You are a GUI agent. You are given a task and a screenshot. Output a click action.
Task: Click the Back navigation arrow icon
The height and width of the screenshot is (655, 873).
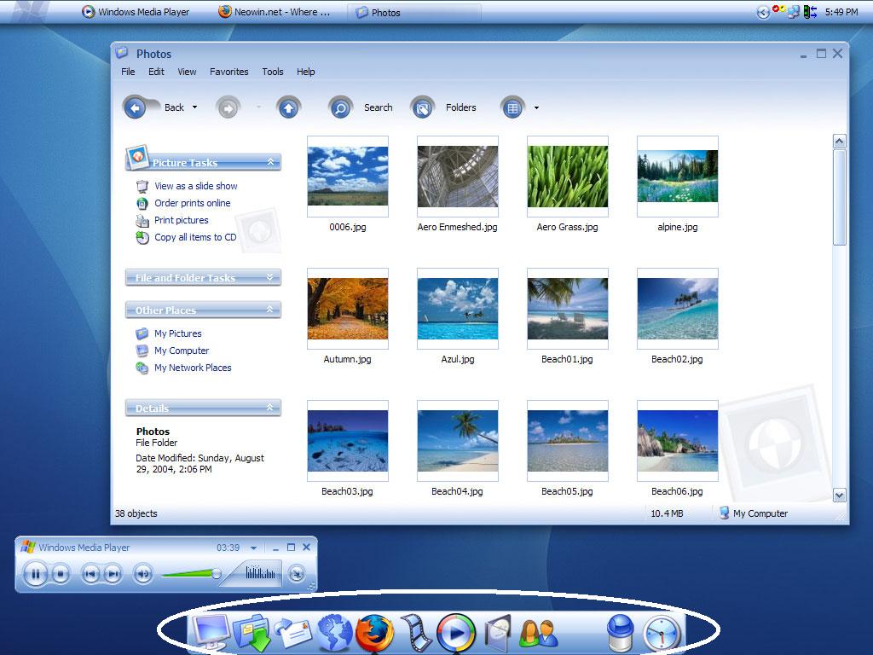click(135, 107)
